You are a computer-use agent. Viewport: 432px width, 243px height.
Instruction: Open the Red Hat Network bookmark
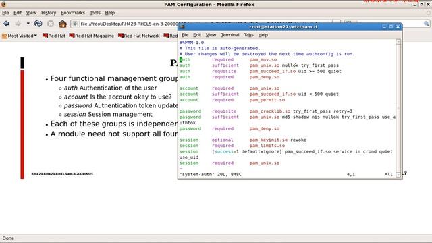coord(139,36)
